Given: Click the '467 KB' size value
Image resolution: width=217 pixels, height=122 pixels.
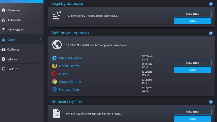Looking at the screenshot, I should [145, 67].
